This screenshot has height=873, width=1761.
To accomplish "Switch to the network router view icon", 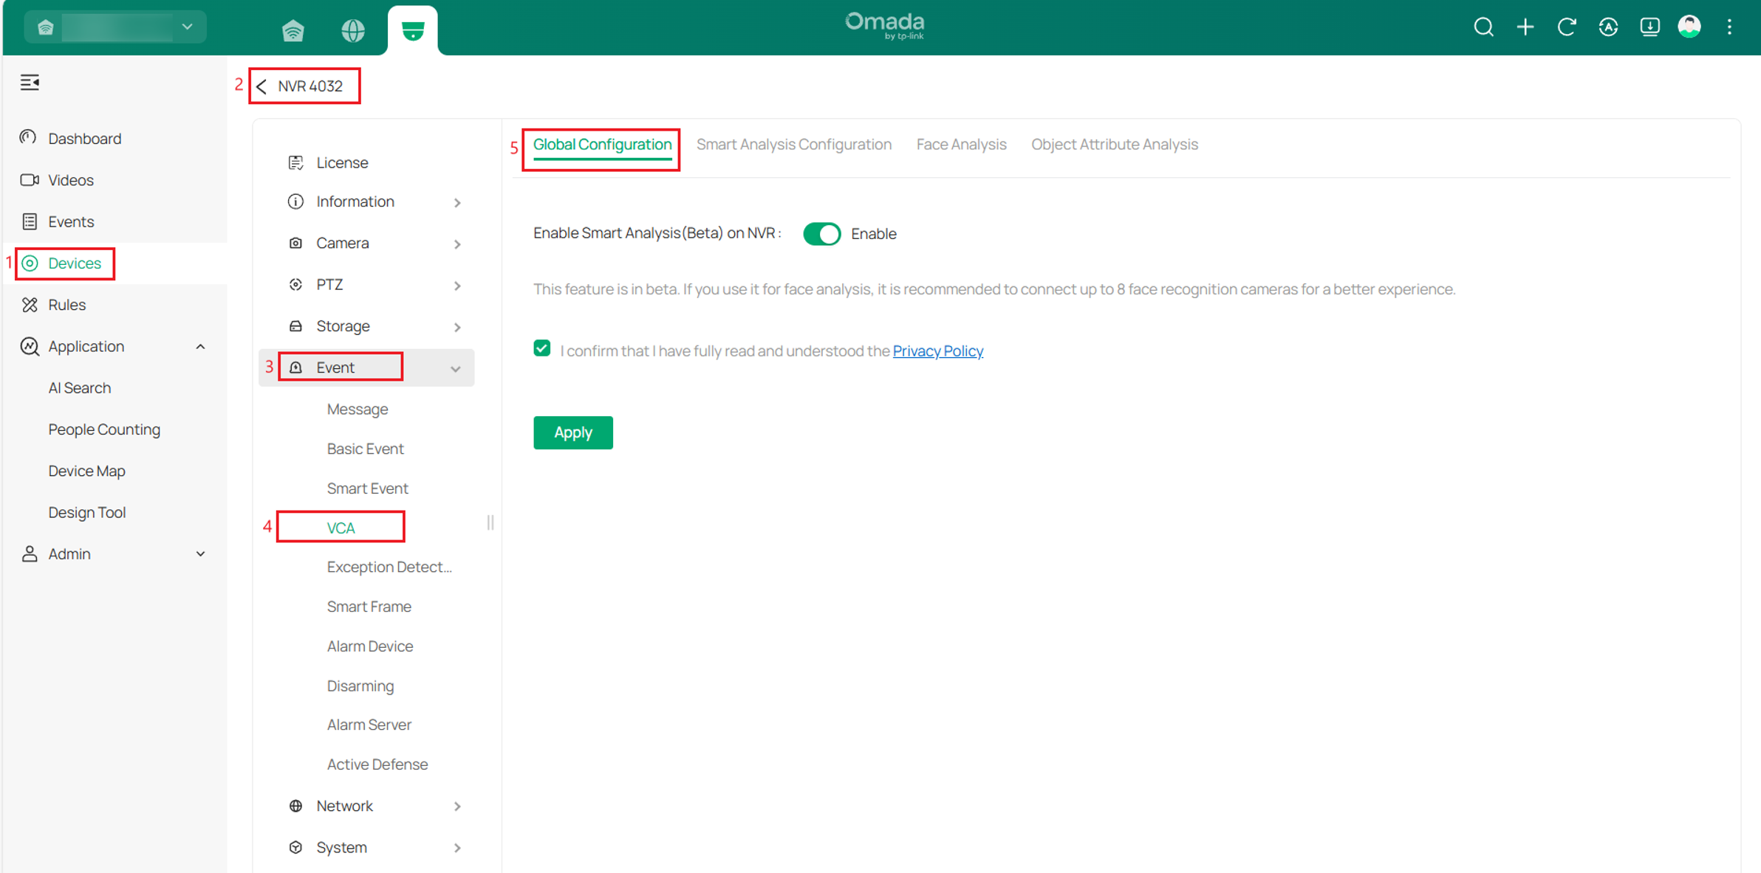I will pyautogui.click(x=293, y=30).
